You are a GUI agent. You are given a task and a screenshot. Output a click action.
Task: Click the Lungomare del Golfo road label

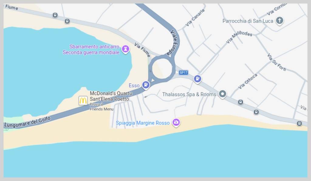tap(27, 122)
